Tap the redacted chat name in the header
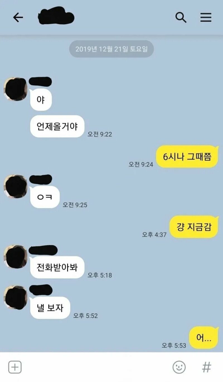223x382 pixels. [56, 16]
